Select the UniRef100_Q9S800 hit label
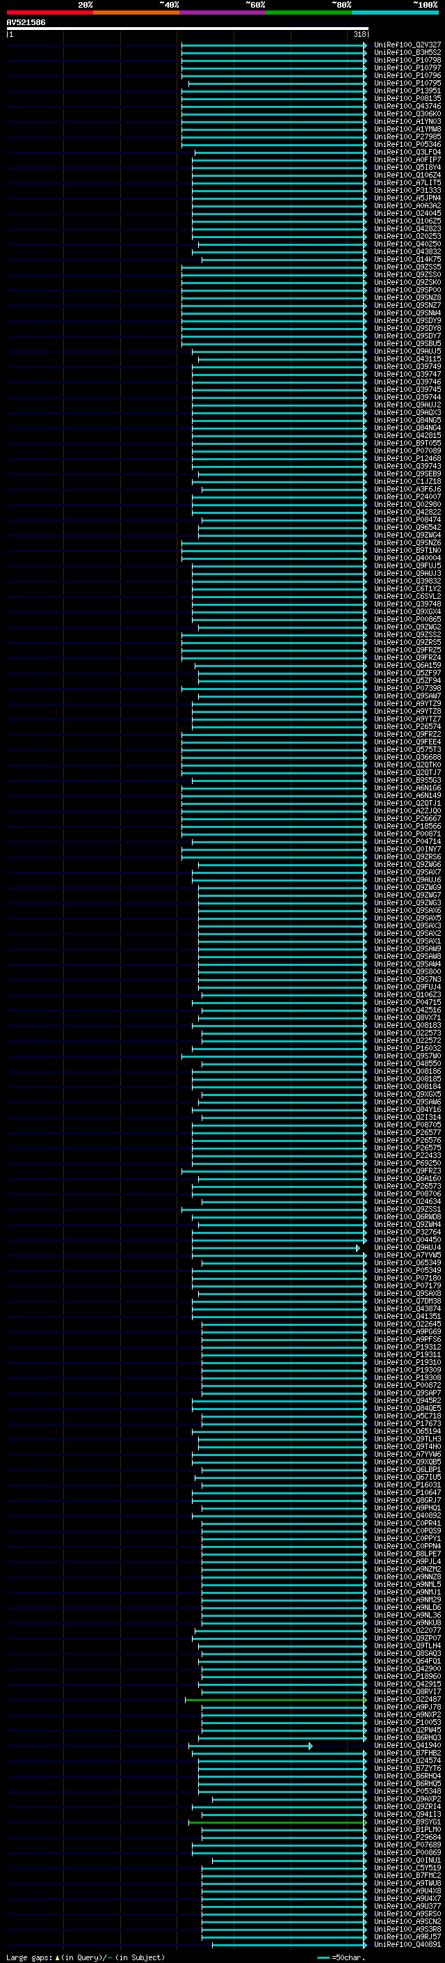This screenshot has width=445, height=1963. (407, 971)
